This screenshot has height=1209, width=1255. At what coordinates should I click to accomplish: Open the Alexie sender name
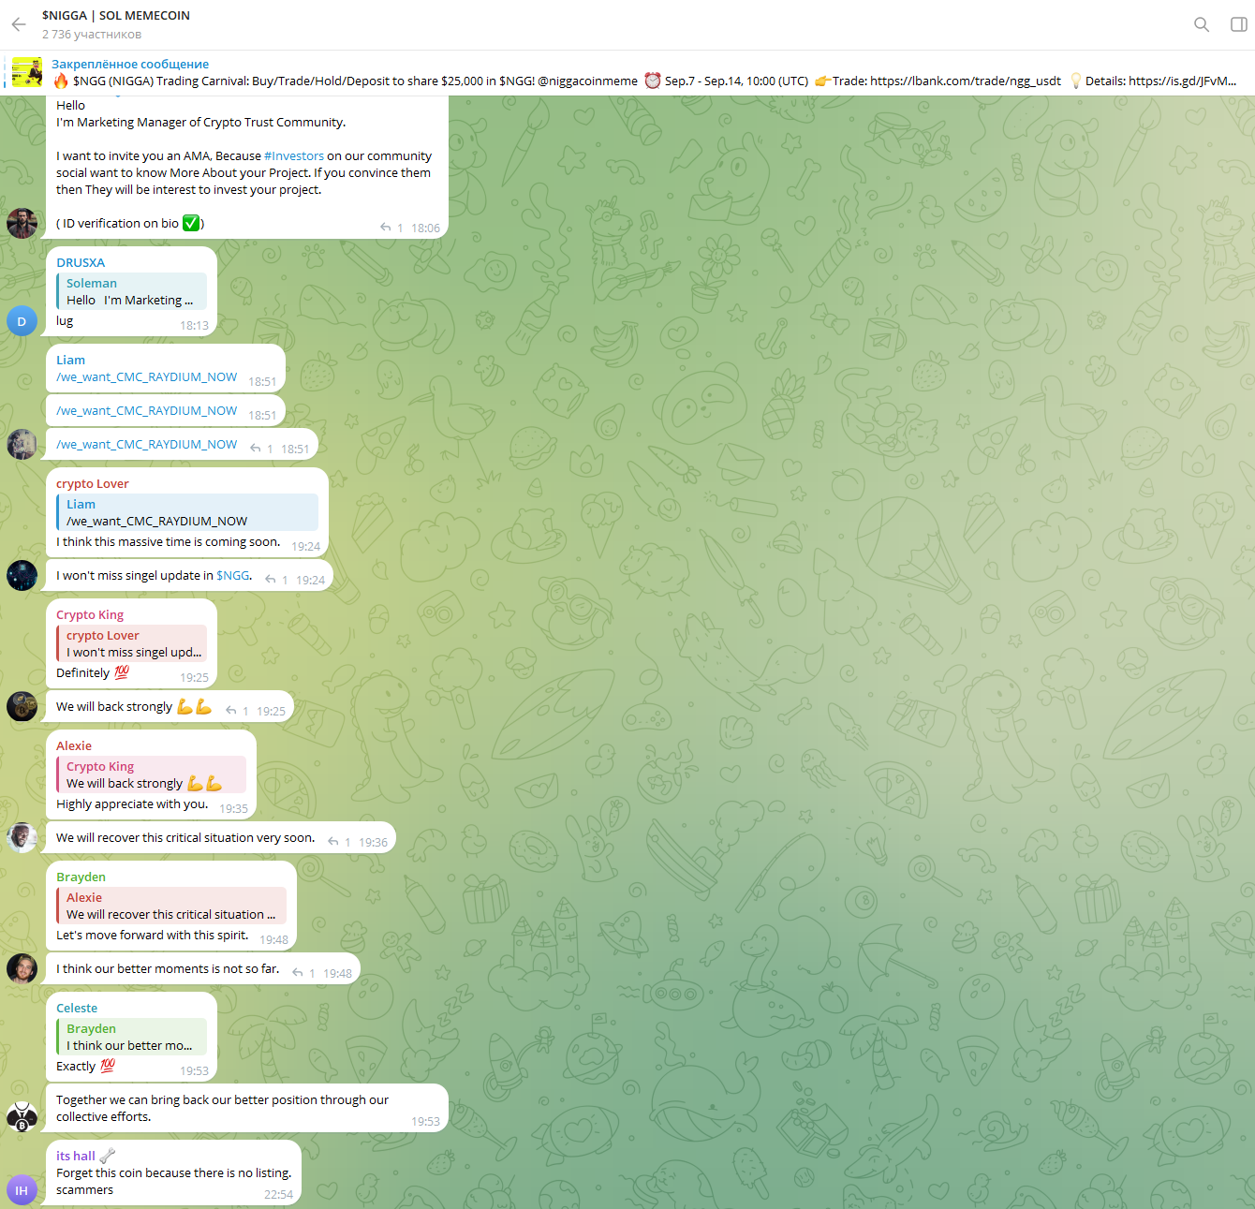[x=74, y=746]
